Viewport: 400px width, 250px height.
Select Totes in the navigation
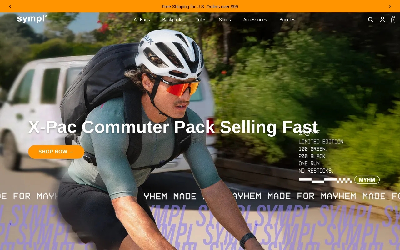click(201, 20)
